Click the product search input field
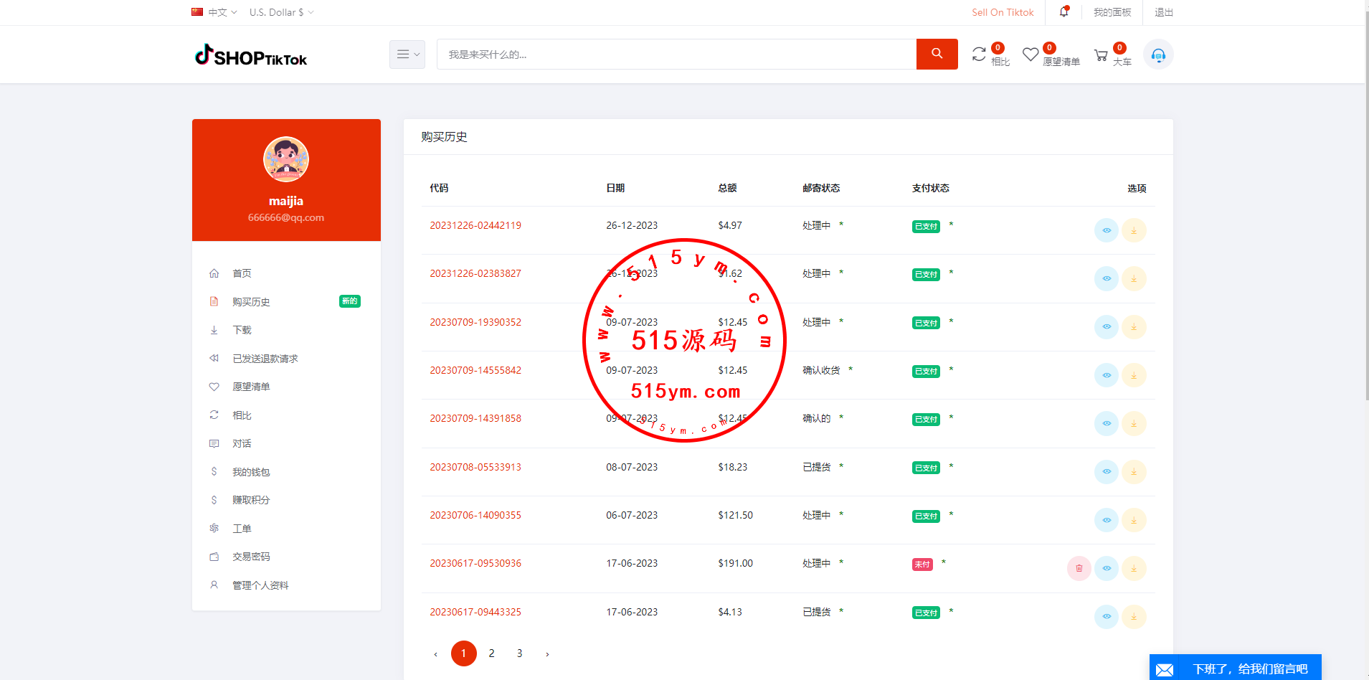This screenshot has width=1369, height=680. click(x=676, y=55)
